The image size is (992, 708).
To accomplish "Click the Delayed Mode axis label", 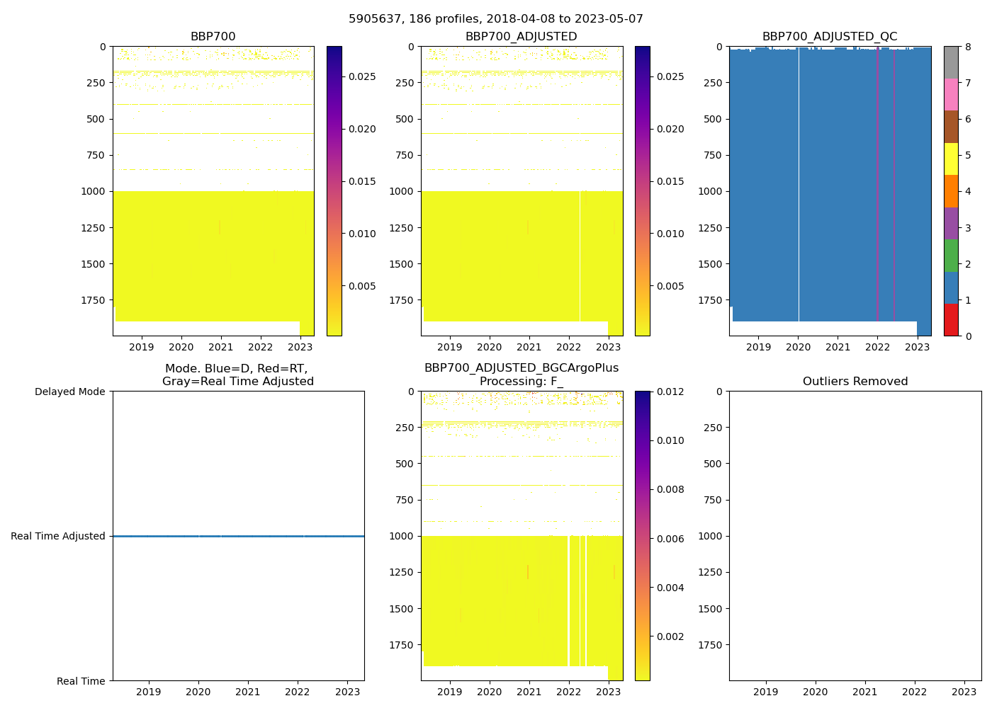I will [x=69, y=392].
